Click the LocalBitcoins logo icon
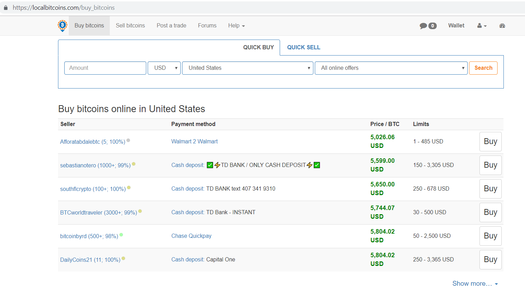The height and width of the screenshot is (293, 525). pos(63,26)
